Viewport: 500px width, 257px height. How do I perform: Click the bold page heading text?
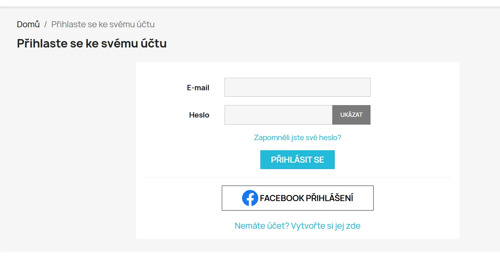coord(92,43)
